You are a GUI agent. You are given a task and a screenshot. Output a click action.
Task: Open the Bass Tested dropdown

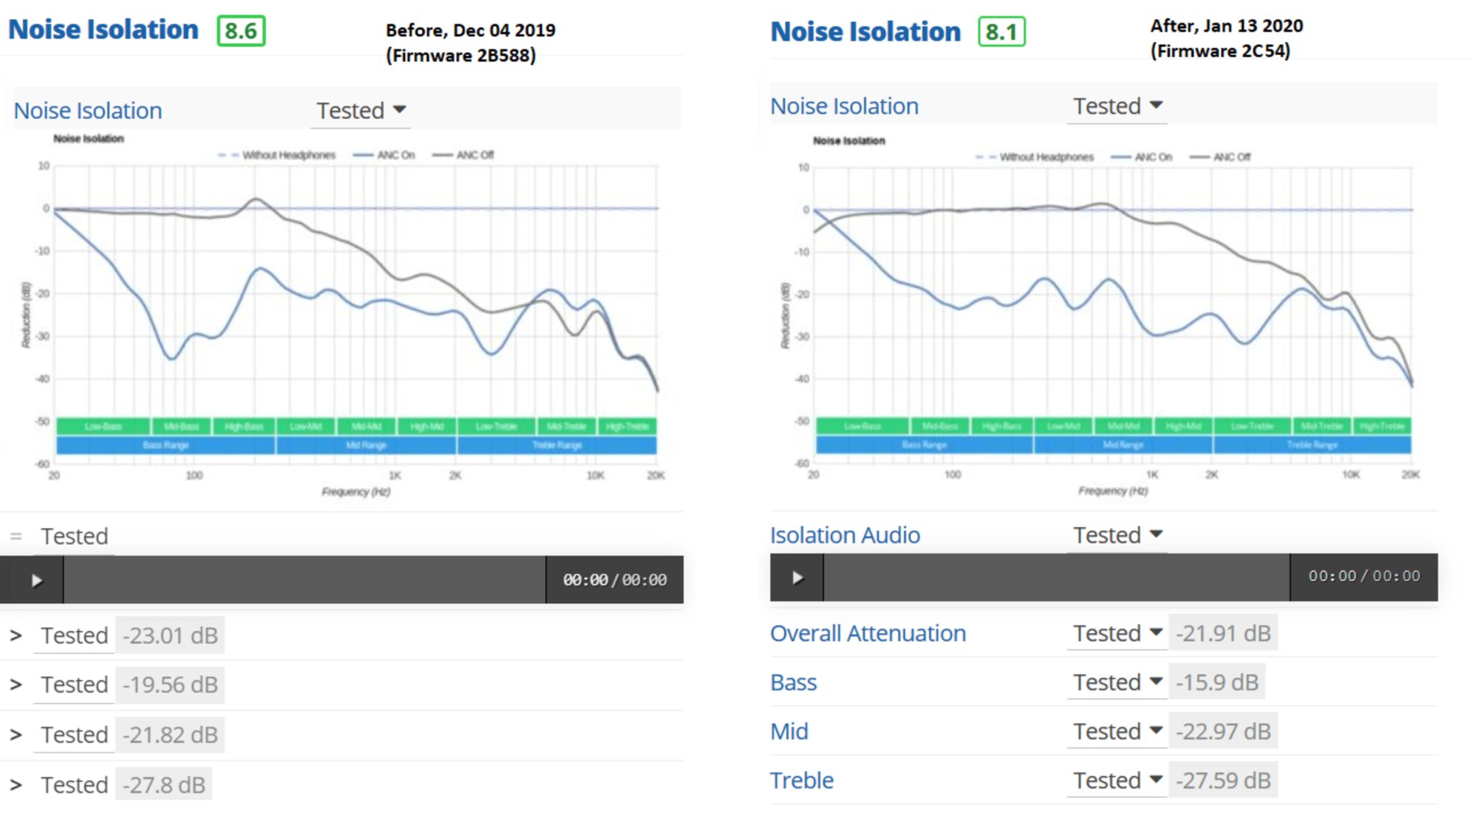(1117, 682)
